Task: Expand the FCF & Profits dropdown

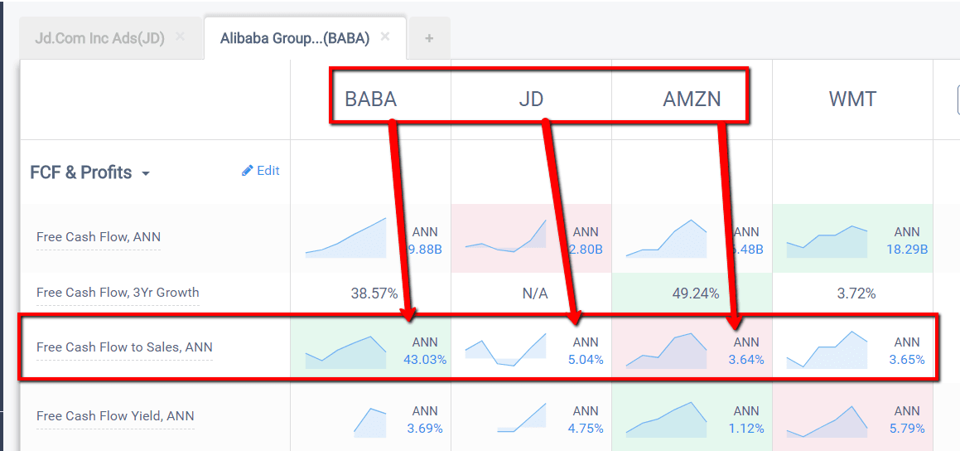Action: click(x=146, y=174)
